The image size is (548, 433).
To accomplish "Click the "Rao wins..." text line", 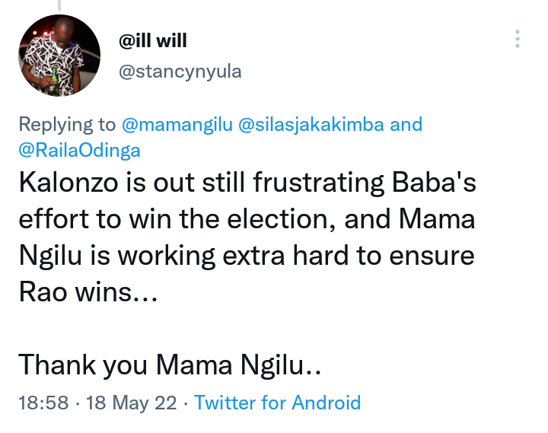I will [88, 292].
